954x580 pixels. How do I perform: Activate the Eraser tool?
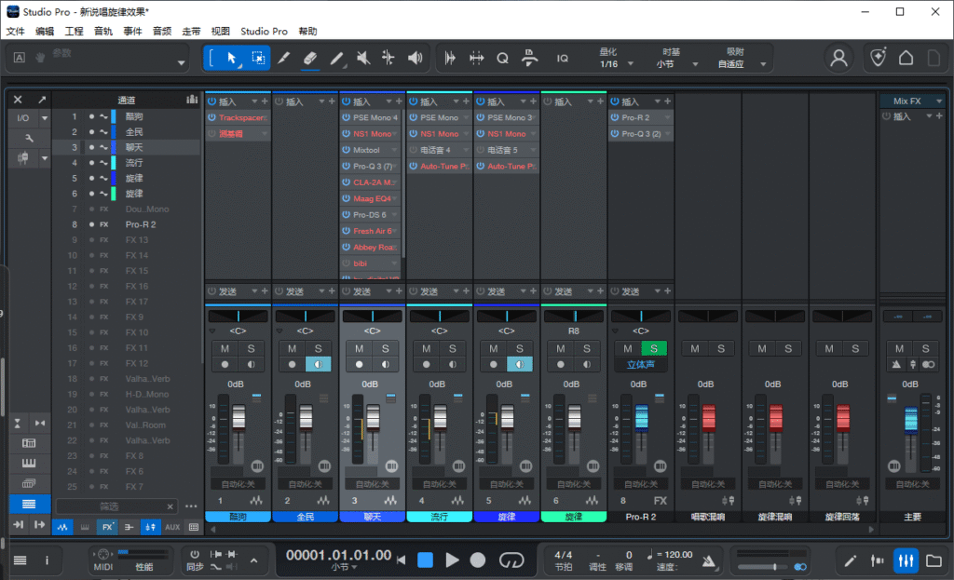point(309,59)
